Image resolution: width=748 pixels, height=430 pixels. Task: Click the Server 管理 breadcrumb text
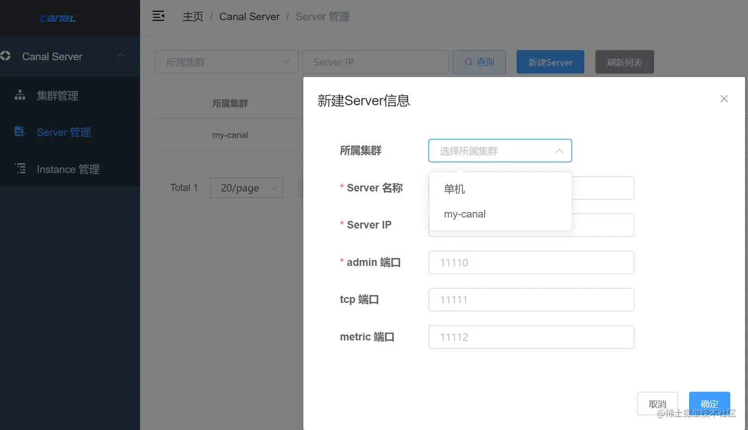click(323, 17)
